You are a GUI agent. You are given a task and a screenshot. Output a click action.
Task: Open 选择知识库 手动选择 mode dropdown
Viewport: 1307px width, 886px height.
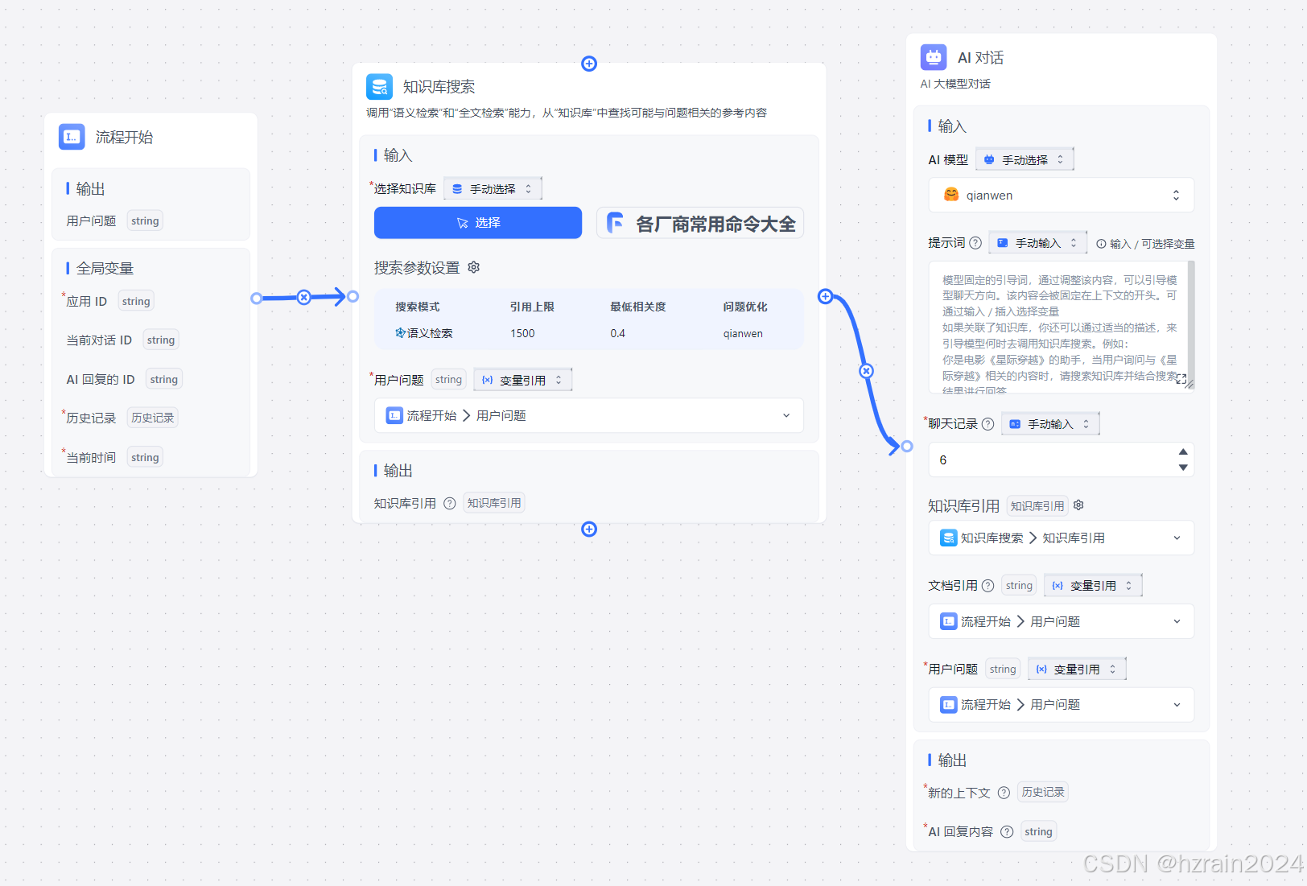tap(493, 188)
